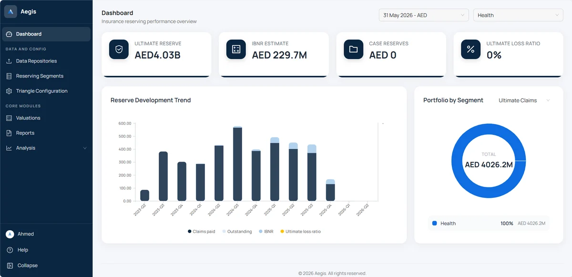Viewport: 572px width, 277px height.
Task: Click the AED4.03B ultimate reserve value
Action: [157, 55]
